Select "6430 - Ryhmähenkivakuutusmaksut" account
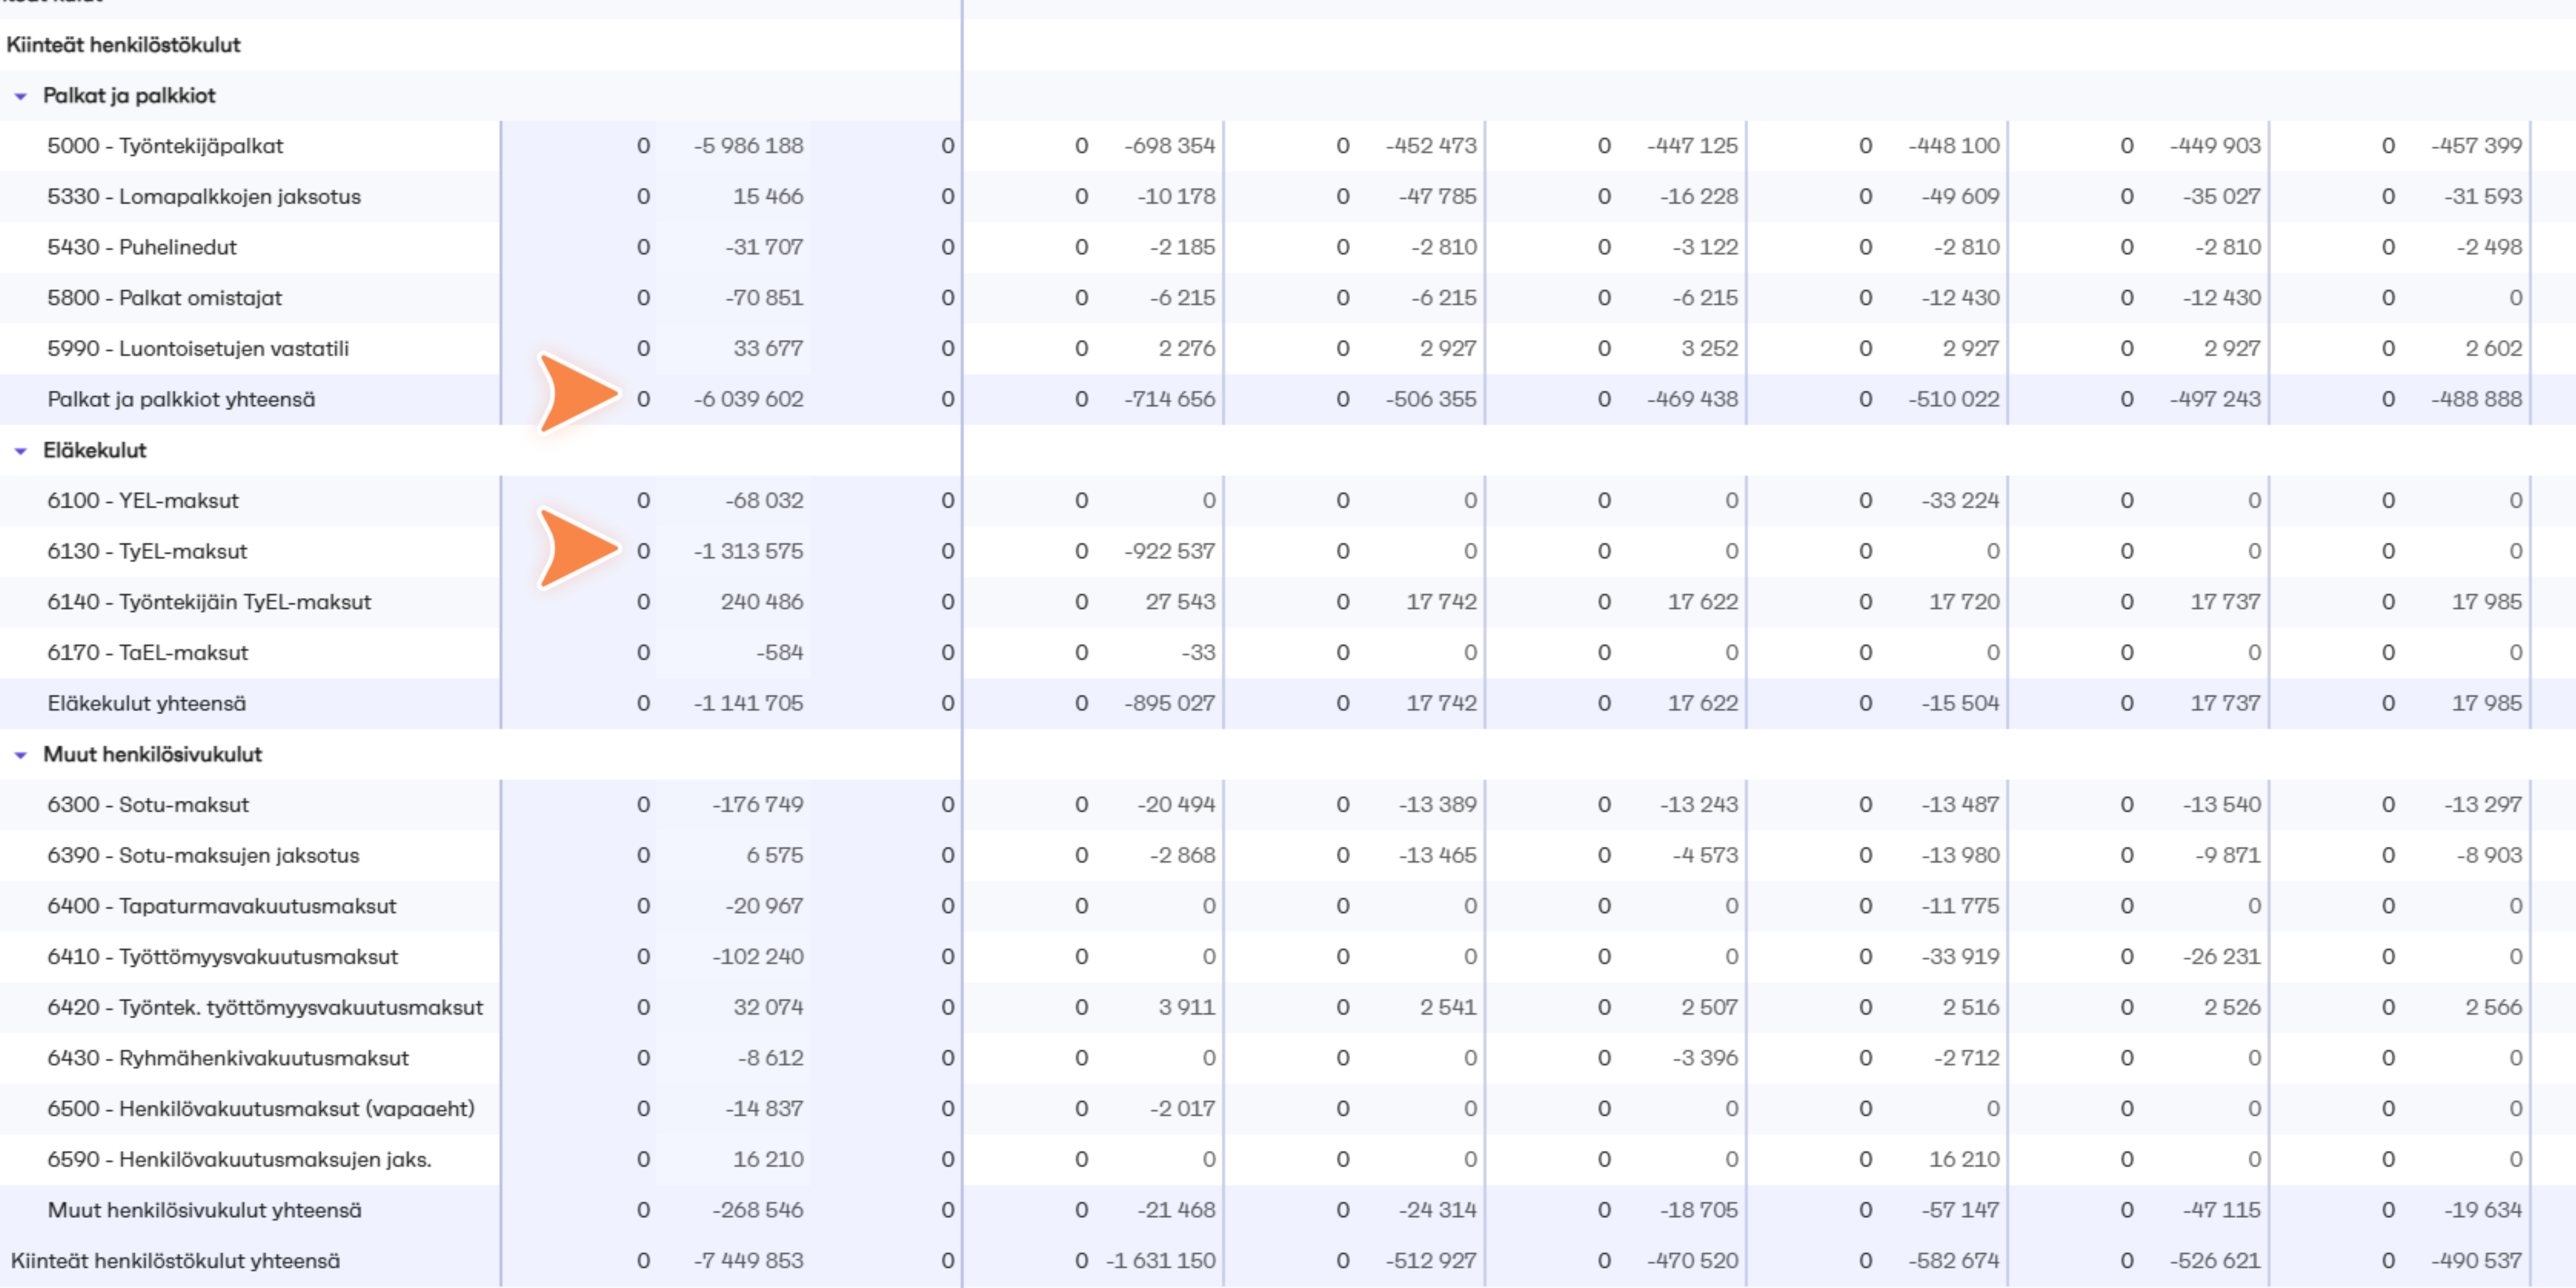This screenshot has width=2576, height=1288. point(228,1058)
